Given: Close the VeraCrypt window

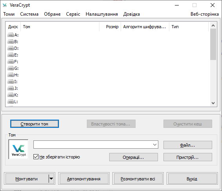Looking at the screenshot, I should point(212,5).
